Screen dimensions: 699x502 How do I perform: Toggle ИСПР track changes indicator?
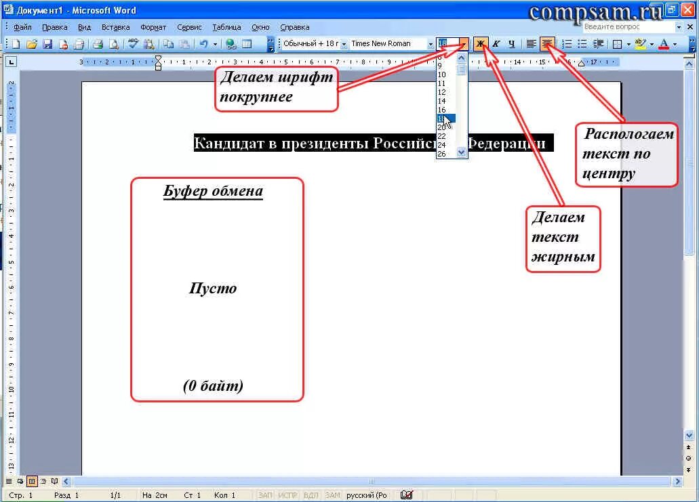[287, 495]
